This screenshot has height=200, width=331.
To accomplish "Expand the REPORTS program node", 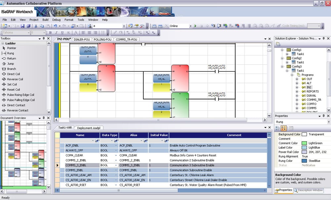I will click(x=297, y=92).
